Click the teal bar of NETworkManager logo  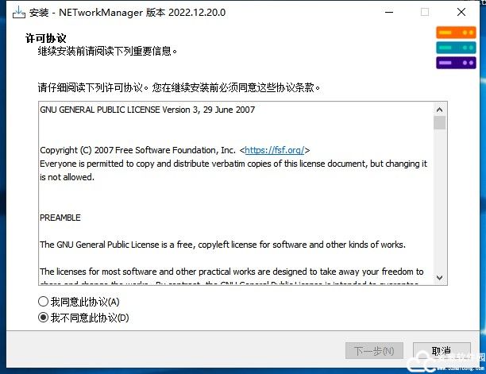pyautogui.click(x=456, y=48)
